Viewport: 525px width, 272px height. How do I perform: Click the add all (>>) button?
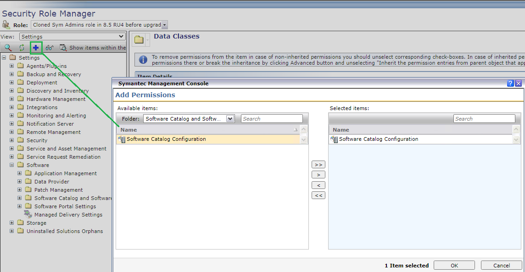pyautogui.click(x=318, y=164)
